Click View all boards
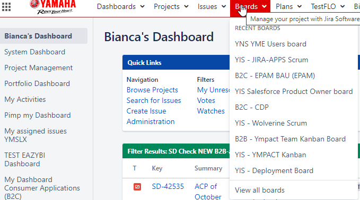Screen dimensions: 360x200 (x=260, y=190)
